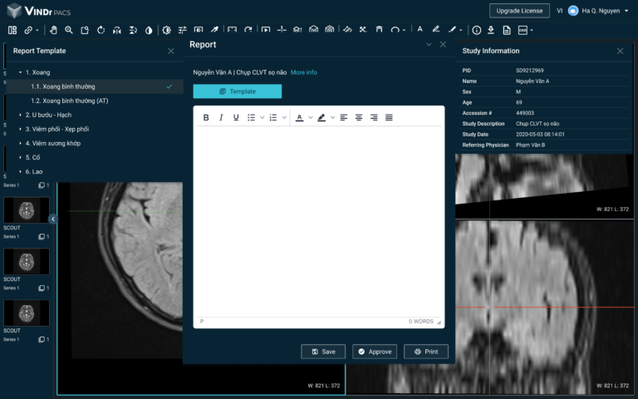Approve the report
This screenshot has width=638, height=399.
pyautogui.click(x=375, y=352)
